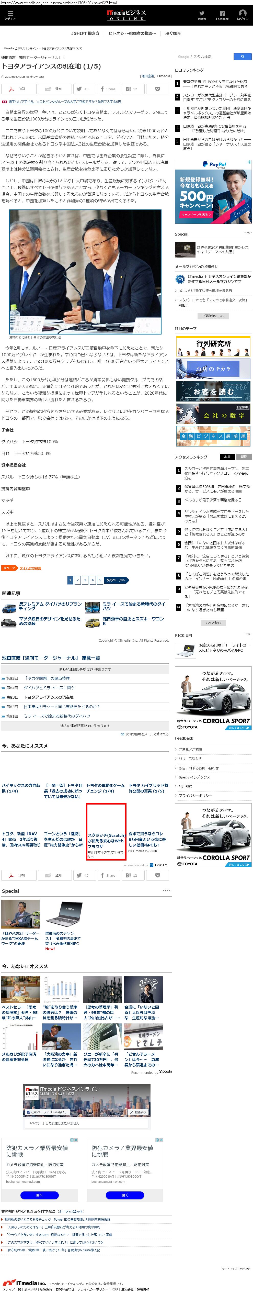Click the ログイン user icon
The height and width of the screenshot is (1294, 253).
(243, 15)
